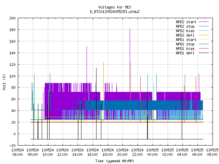This screenshot has width=219, height=164.
Task: Click the chart title 'Voltages for MEX'
Action: (115, 7)
